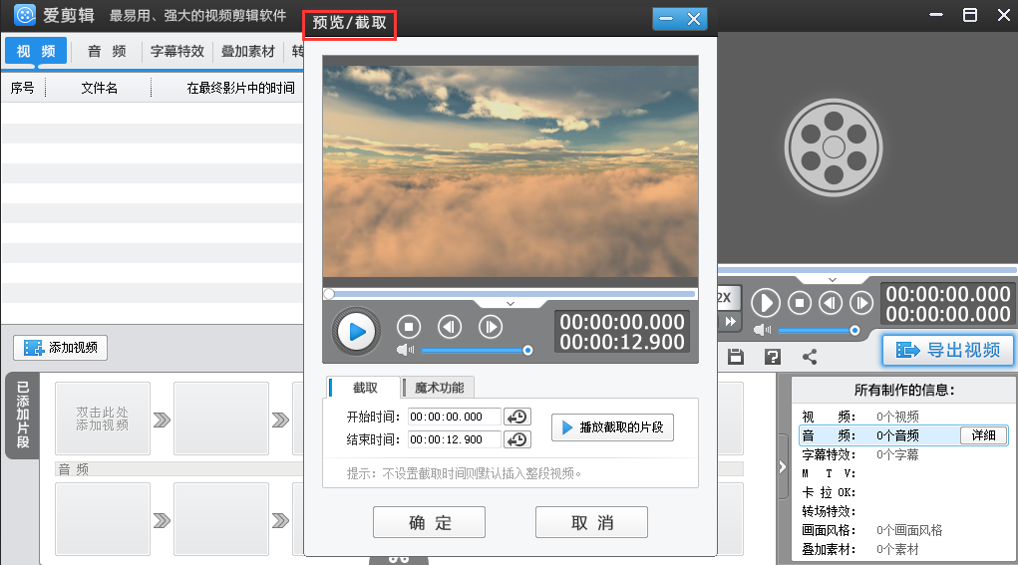Click 详细 button in 音频 row
The width and height of the screenshot is (1018, 565).
[983, 435]
